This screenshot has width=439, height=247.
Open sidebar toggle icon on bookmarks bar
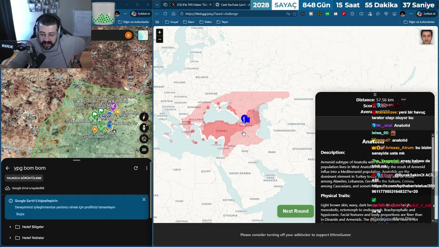(x=157, y=22)
